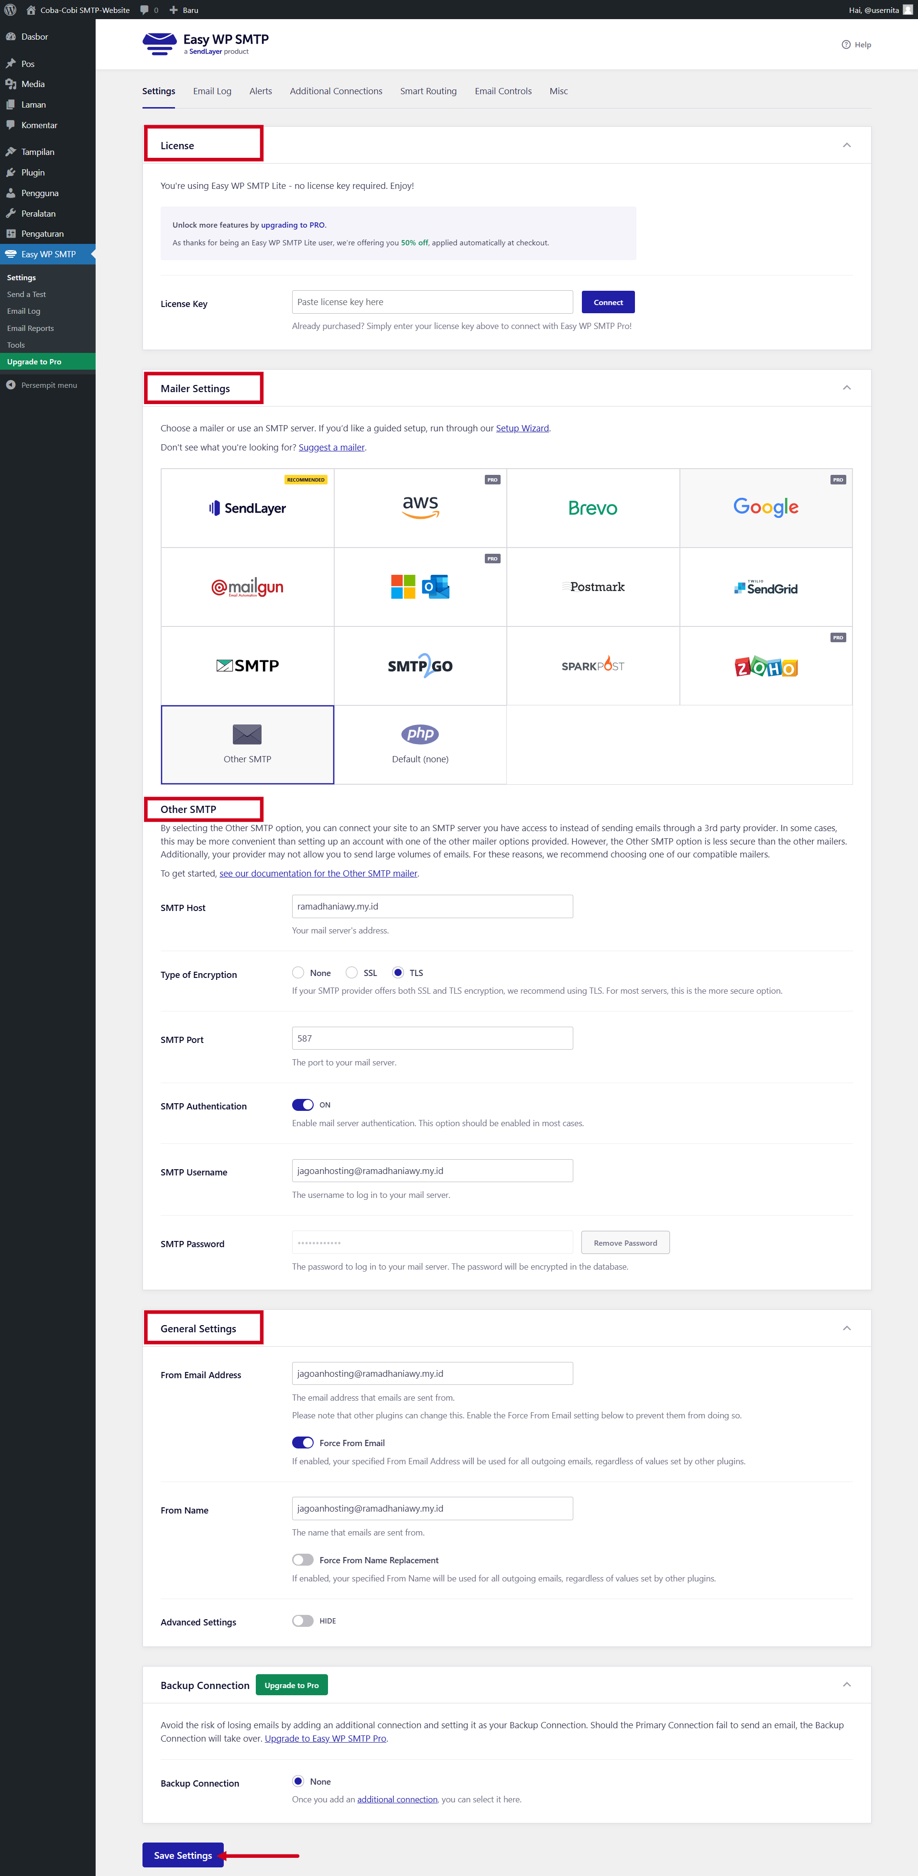Choose the AWS mailer

click(420, 508)
